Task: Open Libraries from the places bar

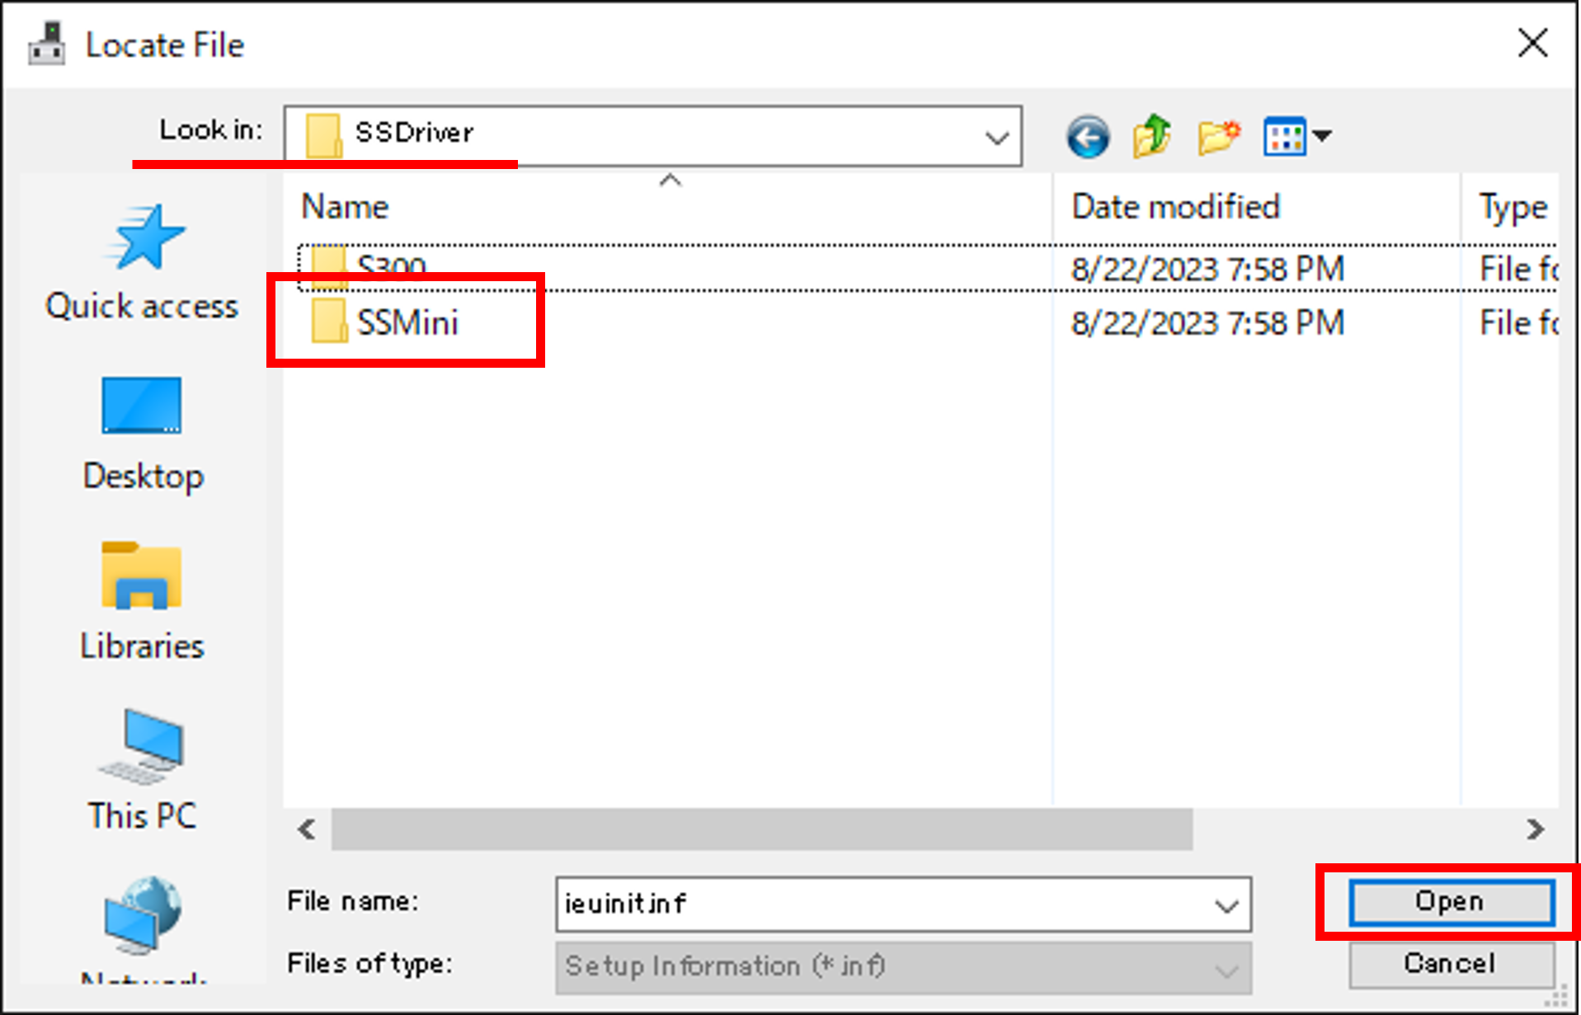Action: click(142, 602)
